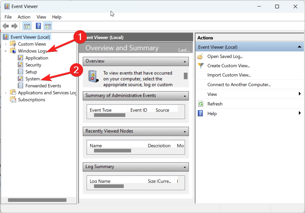
Task: Select the Subscriptions label
Action: [32, 100]
